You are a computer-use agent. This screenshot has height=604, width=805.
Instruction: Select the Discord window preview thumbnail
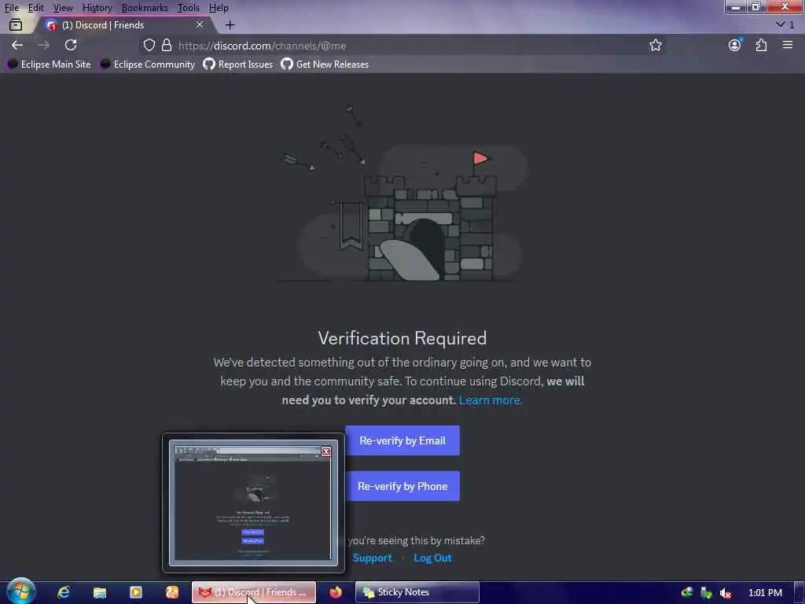(x=253, y=503)
